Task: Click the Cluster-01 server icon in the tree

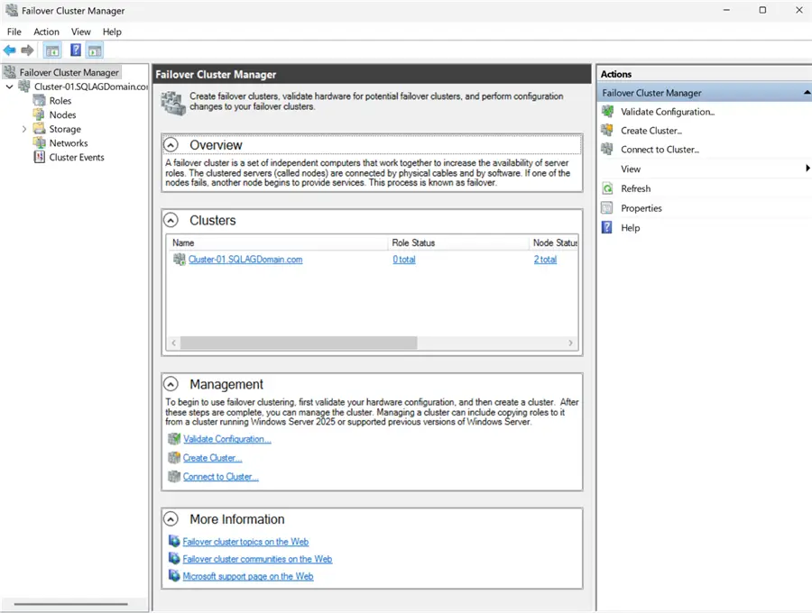Action: point(24,87)
